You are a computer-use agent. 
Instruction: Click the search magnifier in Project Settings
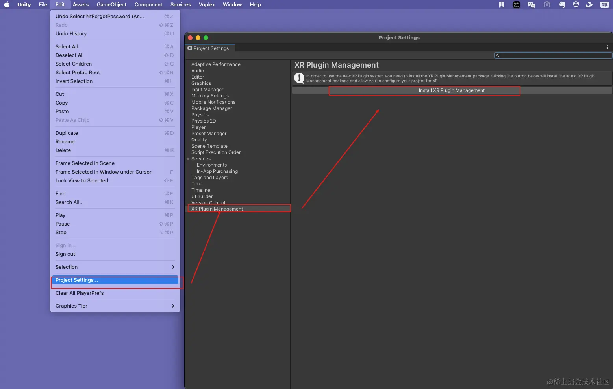pos(498,55)
